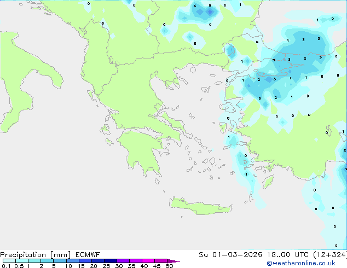
Task: Click the legend label '10'
Action: pos(68,266)
